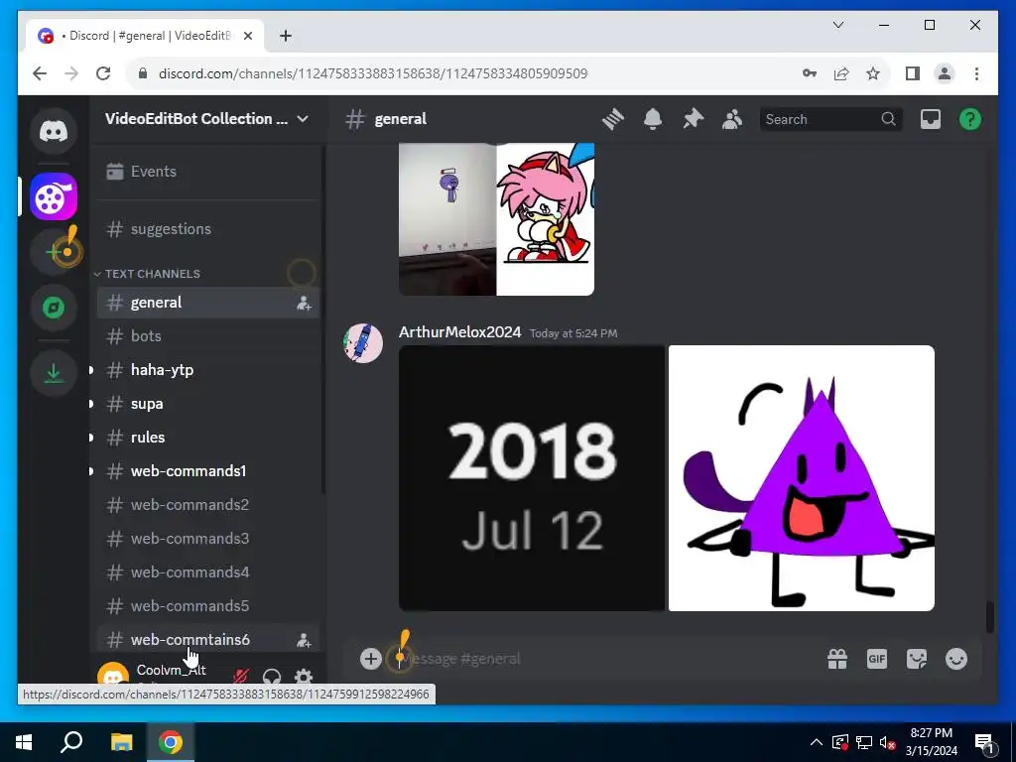Viewport: 1016px width, 762px height.
Task: Create invite icon next to web-commtains6 channel
Action: (304, 640)
